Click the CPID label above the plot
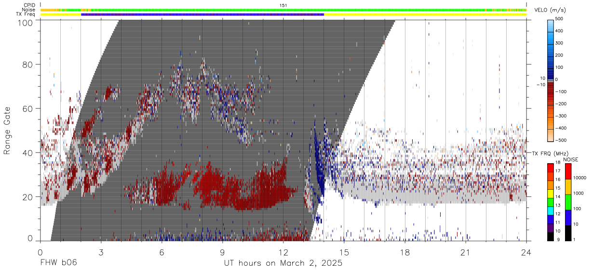The width and height of the screenshot is (592, 273). pos(29,5)
